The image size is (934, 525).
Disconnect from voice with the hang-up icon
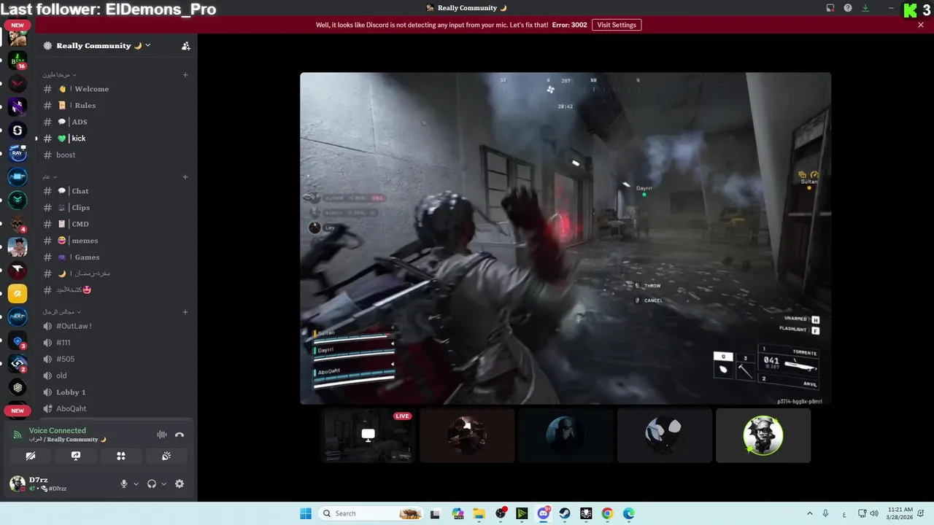[x=180, y=435]
